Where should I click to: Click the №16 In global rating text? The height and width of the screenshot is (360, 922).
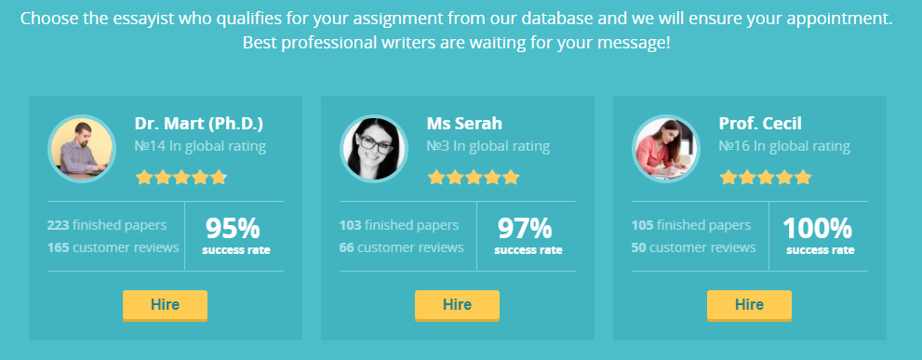(x=785, y=146)
